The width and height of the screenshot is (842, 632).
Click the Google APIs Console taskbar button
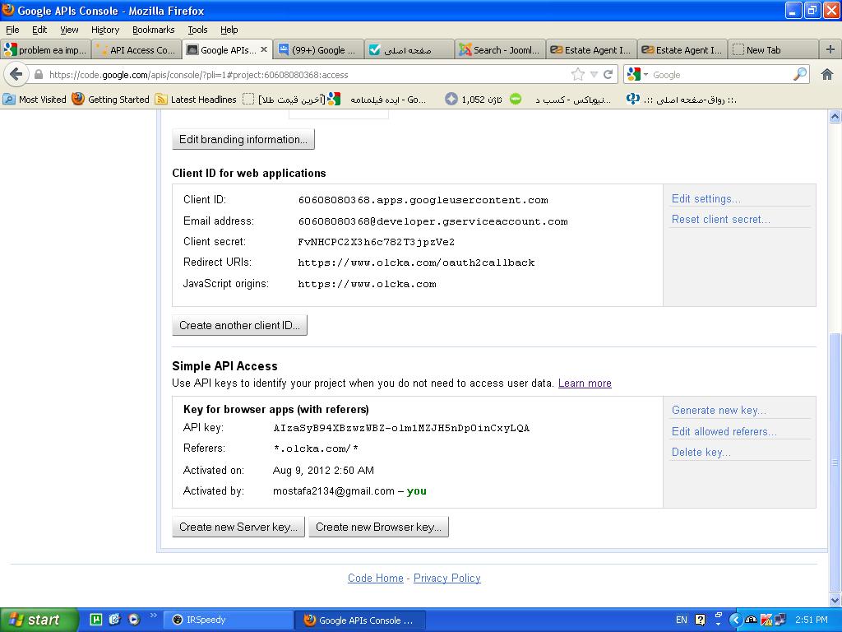coord(360,620)
